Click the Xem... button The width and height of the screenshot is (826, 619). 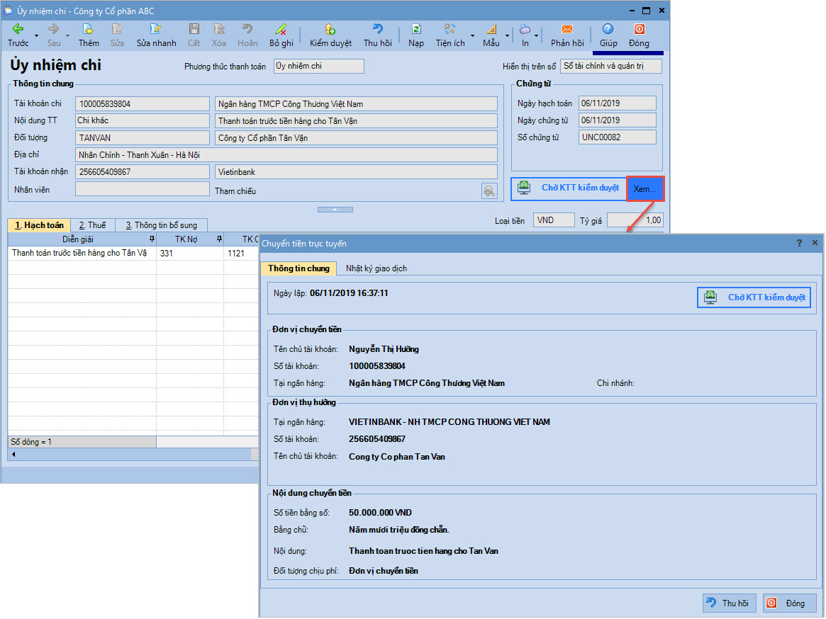tap(644, 189)
